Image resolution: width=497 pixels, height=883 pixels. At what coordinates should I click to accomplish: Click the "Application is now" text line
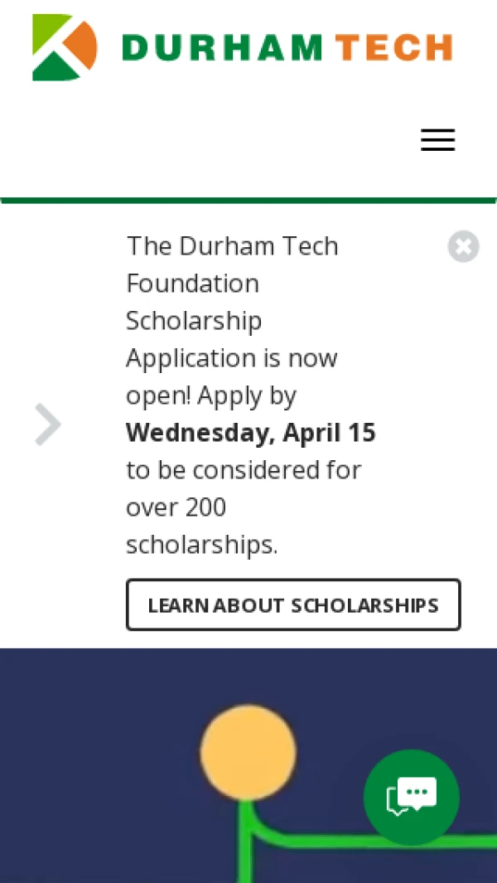(x=231, y=358)
